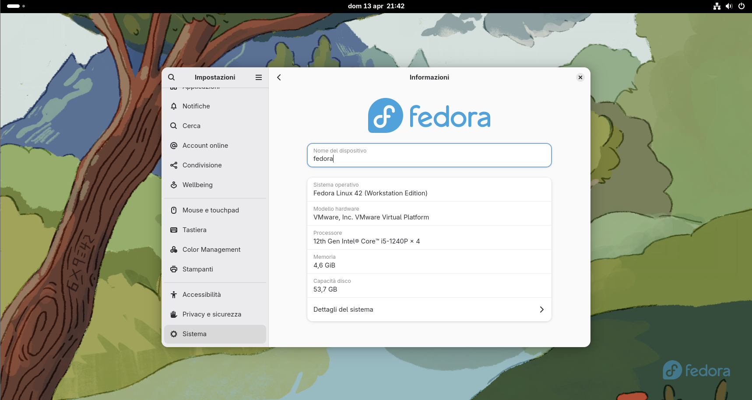
Task: Click the volume icon in the top bar
Action: click(729, 6)
